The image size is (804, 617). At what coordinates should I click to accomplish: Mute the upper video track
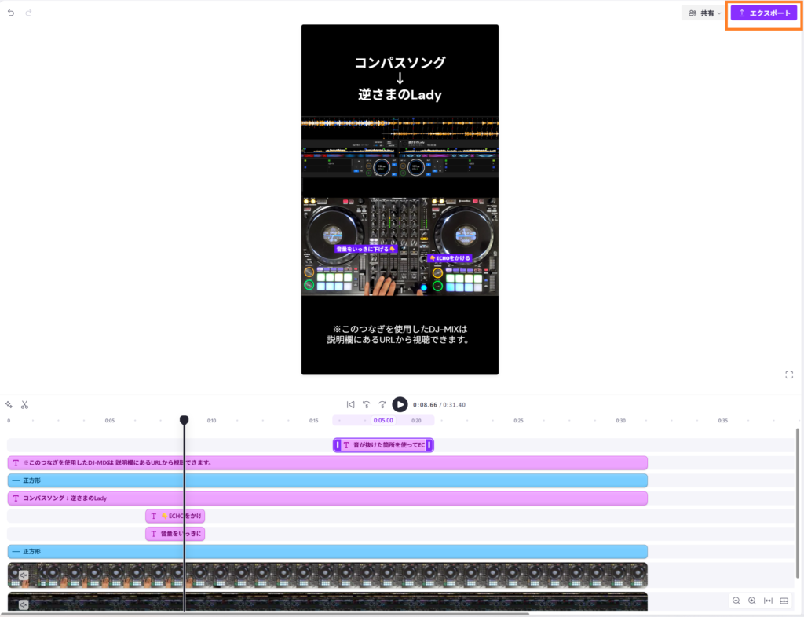[x=24, y=575]
